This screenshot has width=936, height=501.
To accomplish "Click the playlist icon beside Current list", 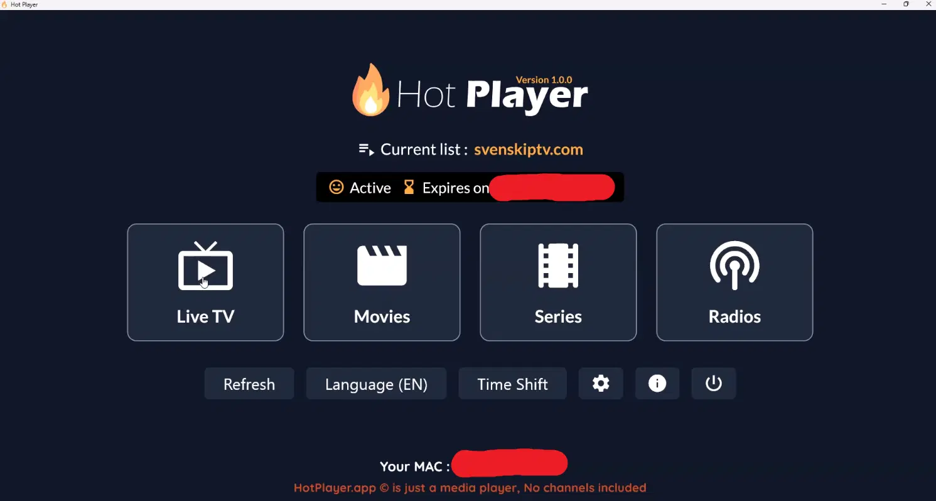I will [x=366, y=149].
